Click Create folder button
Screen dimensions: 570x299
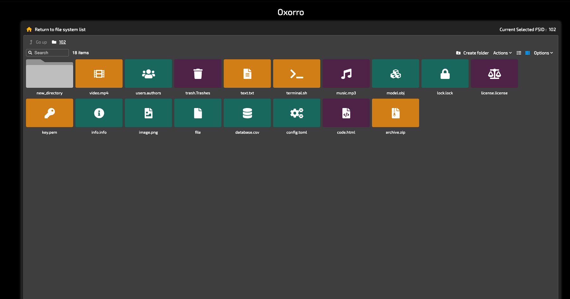pyautogui.click(x=472, y=53)
